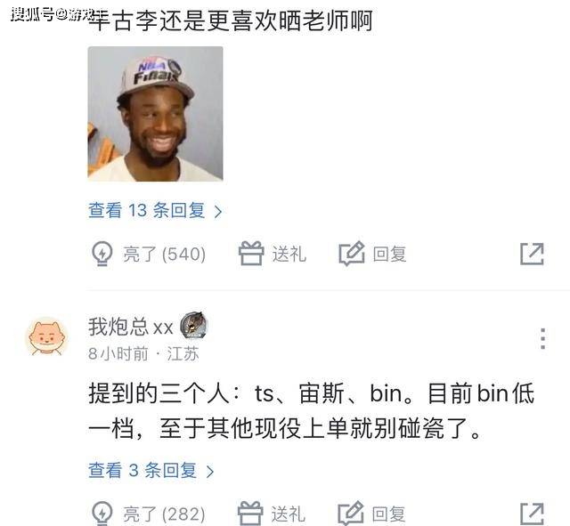Open the username 我炮总xx profile

(x=131, y=327)
